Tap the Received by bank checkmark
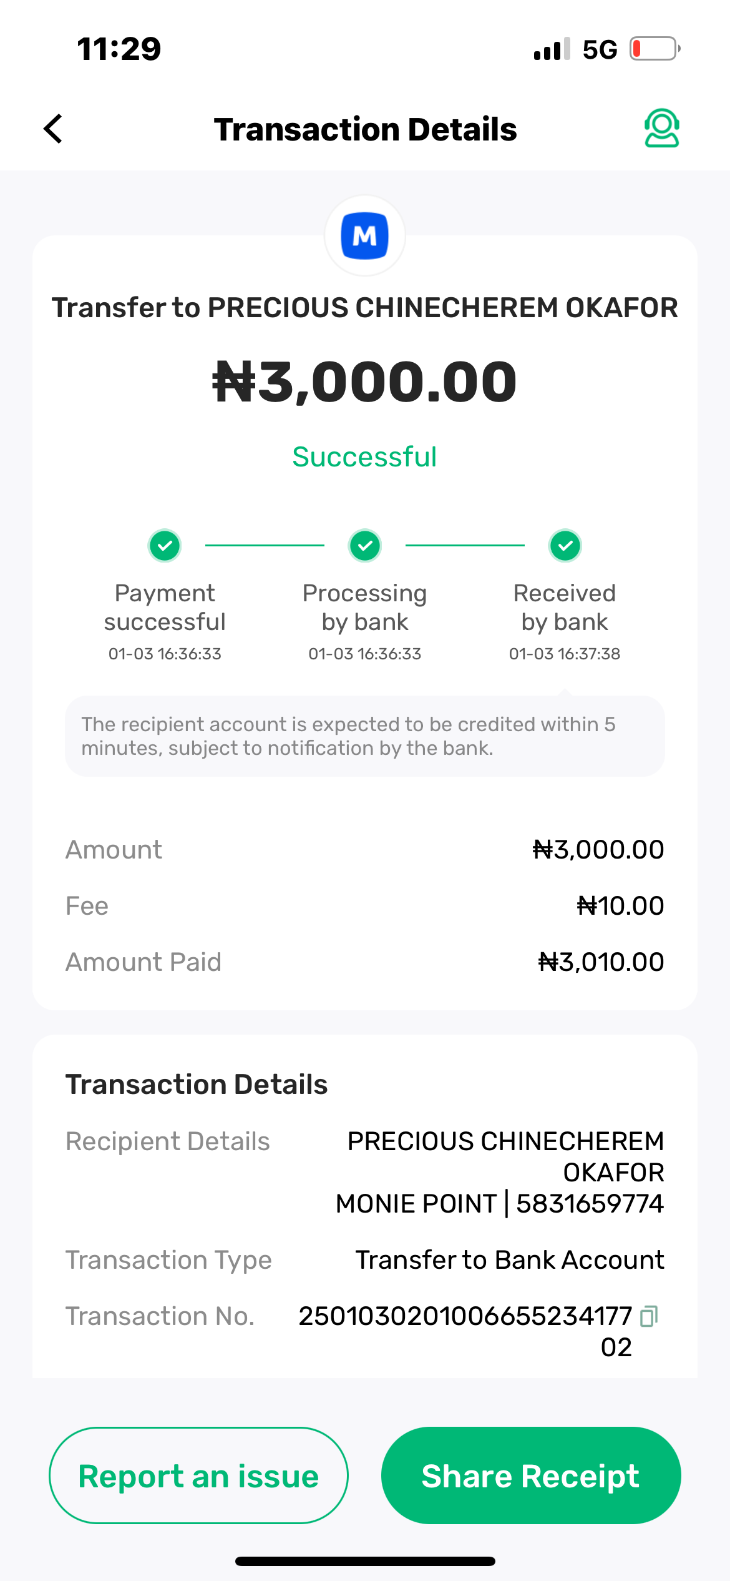The width and height of the screenshot is (730, 1581). pyautogui.click(x=565, y=546)
